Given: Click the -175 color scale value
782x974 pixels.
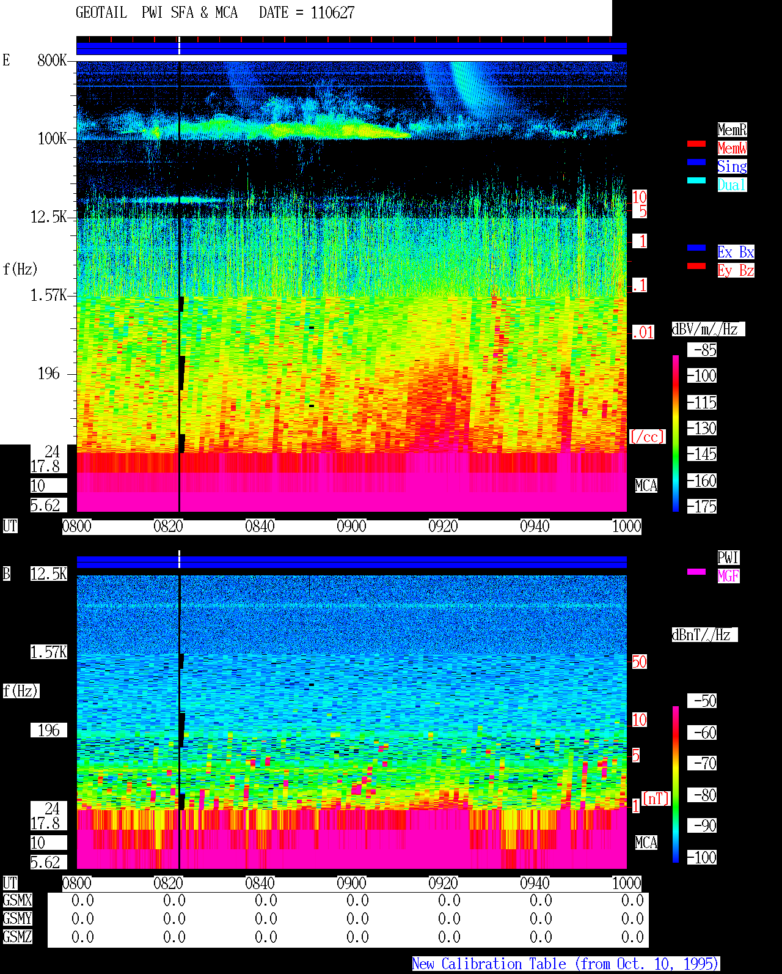Looking at the screenshot, I should click(x=702, y=506).
